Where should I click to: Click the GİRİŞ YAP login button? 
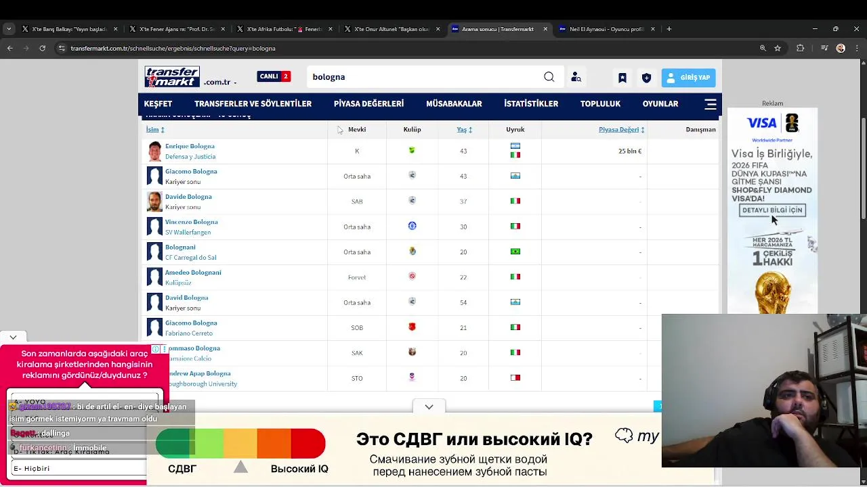tap(688, 78)
